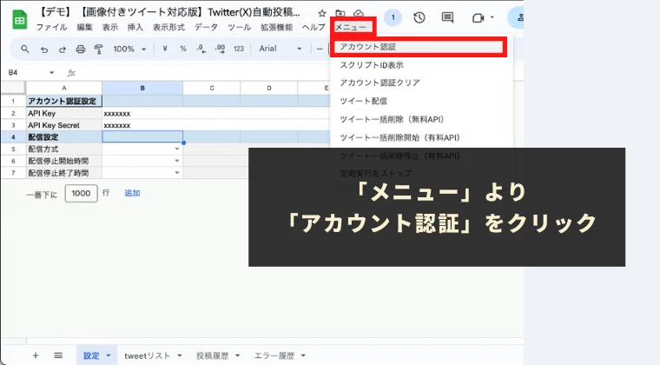Click the user avatar badge showing 1
Image resolution: width=660 pixels, height=365 pixels.
coord(393,17)
